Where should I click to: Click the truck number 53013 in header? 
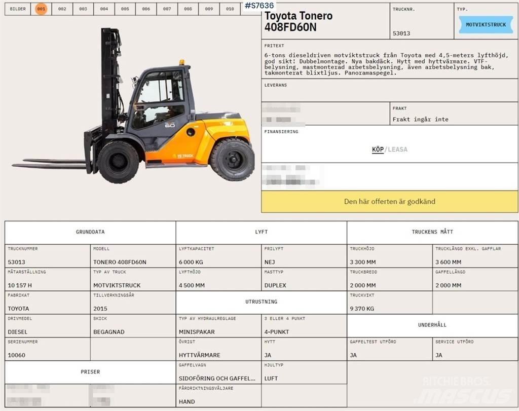[x=401, y=33]
